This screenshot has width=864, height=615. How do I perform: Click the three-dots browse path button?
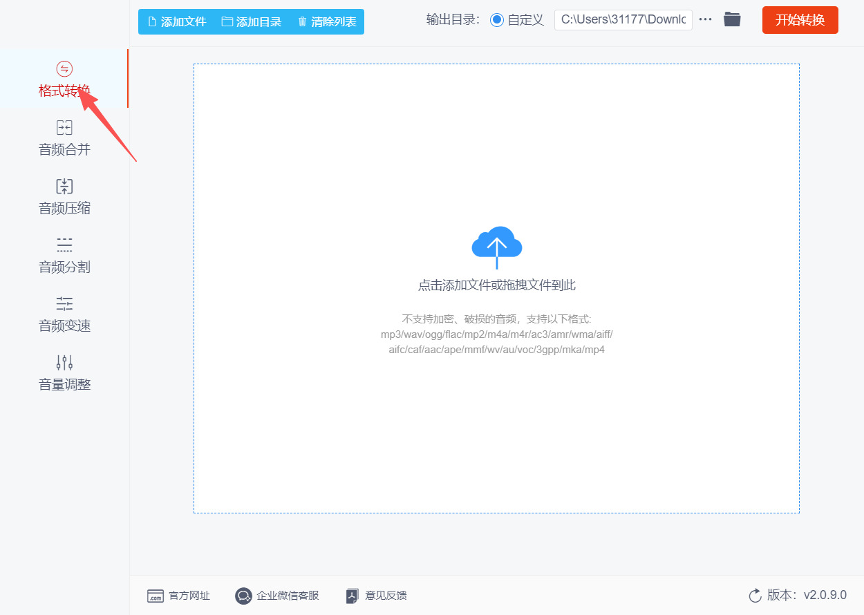point(705,20)
